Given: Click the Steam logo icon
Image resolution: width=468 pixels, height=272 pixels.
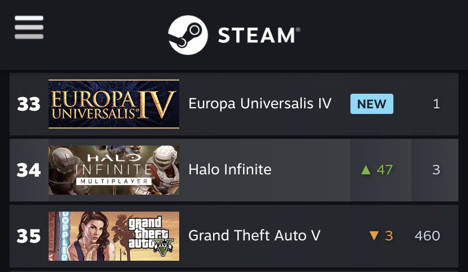Looking at the screenshot, I should coord(188,35).
